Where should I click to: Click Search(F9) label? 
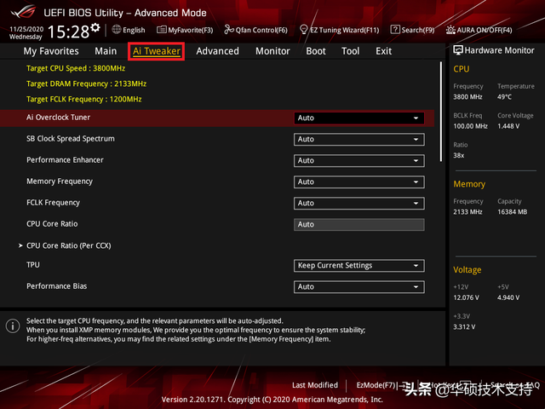(418, 30)
